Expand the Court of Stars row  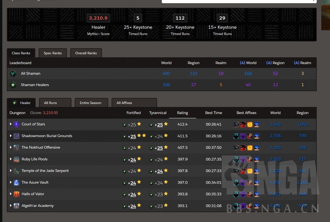pos(11,124)
